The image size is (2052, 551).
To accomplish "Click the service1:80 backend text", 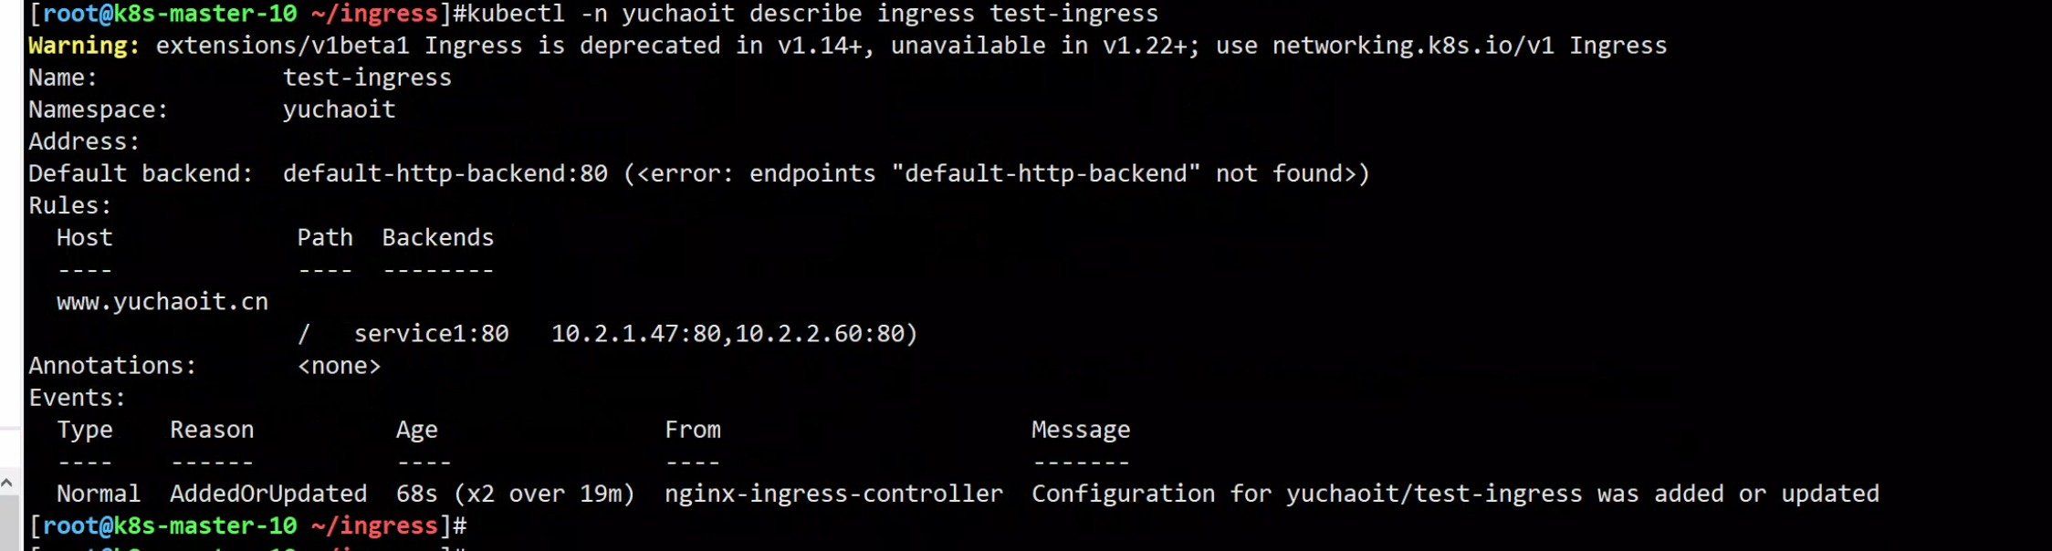I will pos(431,334).
